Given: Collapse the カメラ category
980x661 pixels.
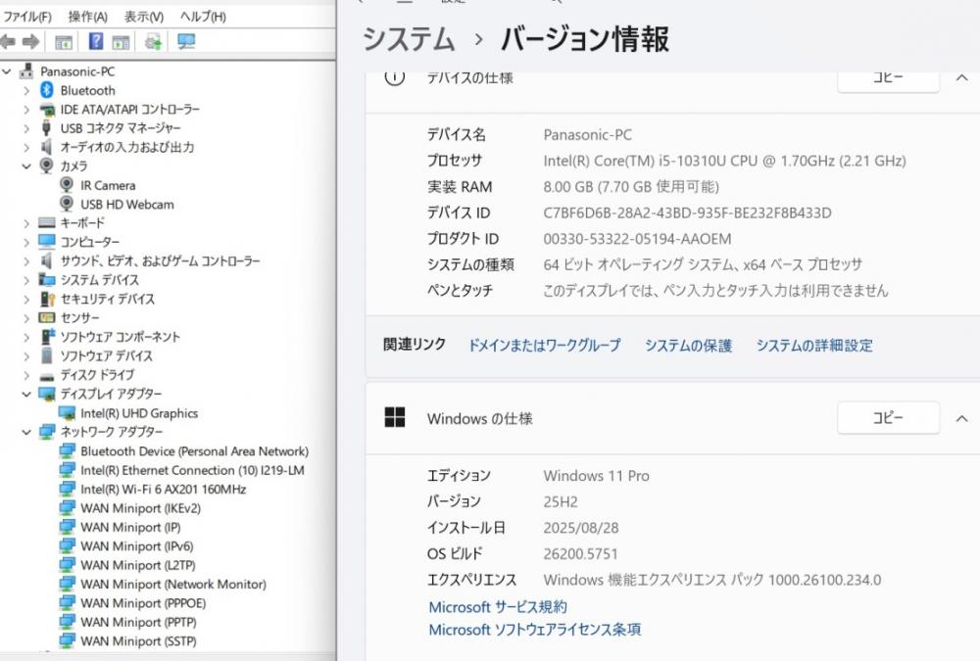Looking at the screenshot, I should (26, 166).
